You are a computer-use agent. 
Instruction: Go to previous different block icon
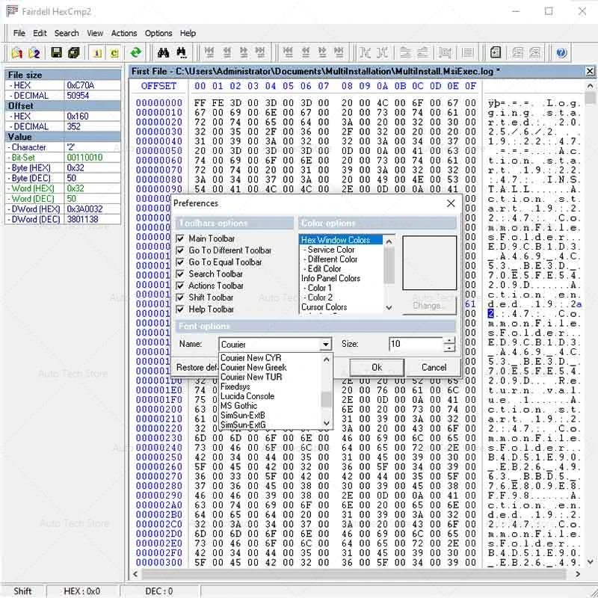click(x=227, y=52)
